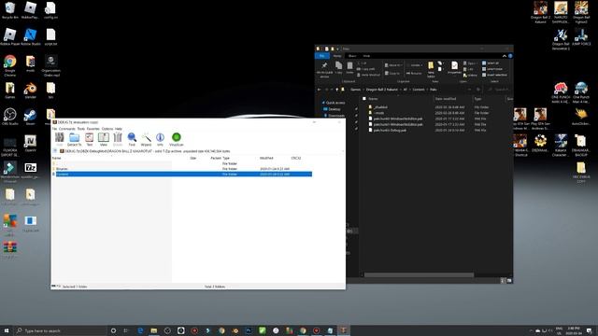
Task: Open WinRAR Commands menu
Action: point(66,129)
